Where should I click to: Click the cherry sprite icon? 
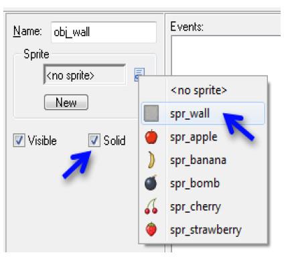click(151, 206)
